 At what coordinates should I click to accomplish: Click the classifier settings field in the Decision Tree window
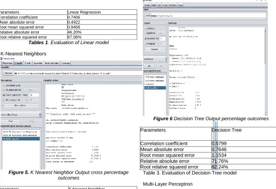point(208,16)
